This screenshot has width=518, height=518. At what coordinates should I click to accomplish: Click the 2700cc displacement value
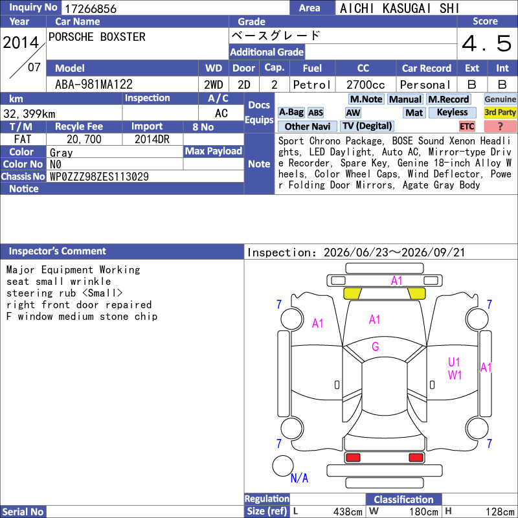click(365, 85)
